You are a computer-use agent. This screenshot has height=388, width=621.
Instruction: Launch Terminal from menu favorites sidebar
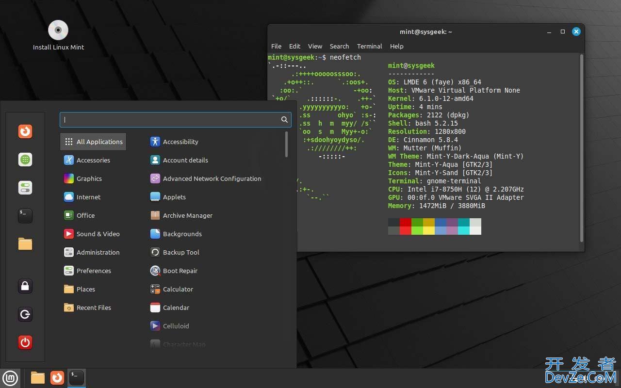pyautogui.click(x=25, y=216)
